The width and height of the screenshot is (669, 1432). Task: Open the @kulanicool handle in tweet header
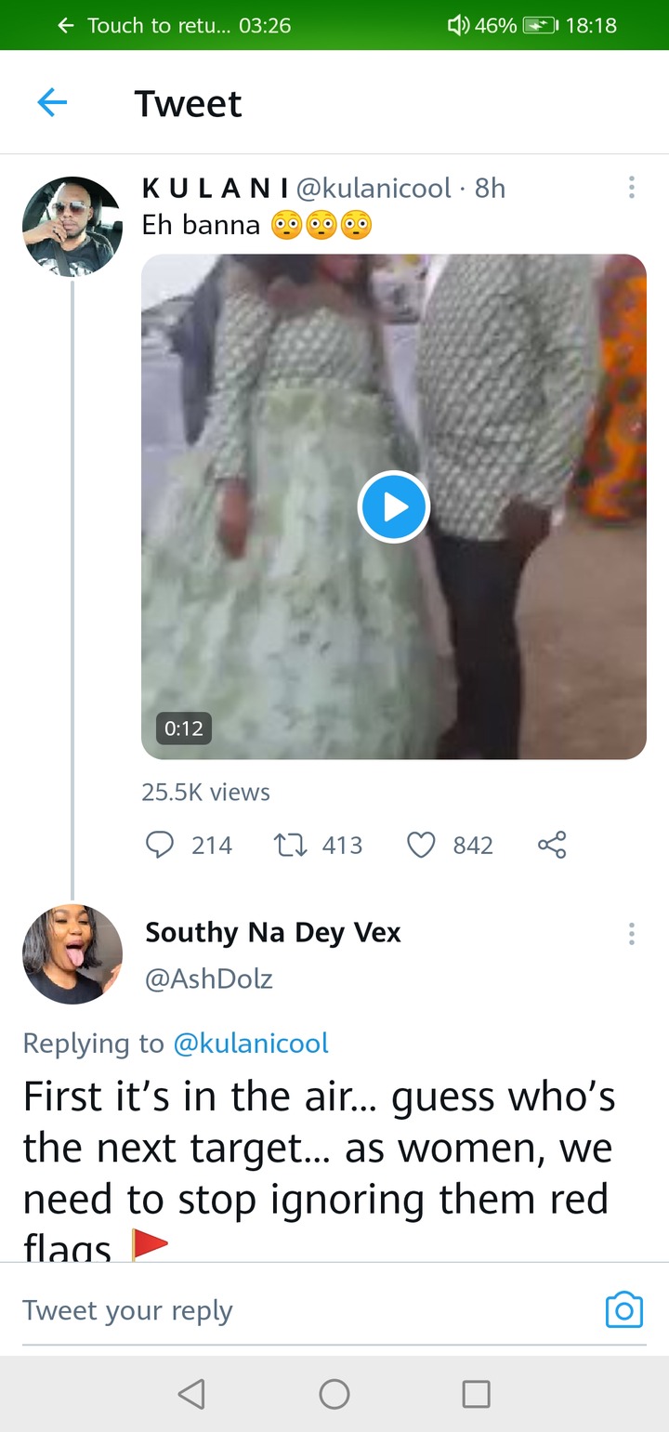tap(374, 188)
